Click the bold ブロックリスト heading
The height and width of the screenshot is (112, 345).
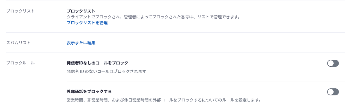81,11
